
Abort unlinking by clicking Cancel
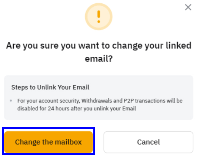pyautogui.click(x=149, y=142)
